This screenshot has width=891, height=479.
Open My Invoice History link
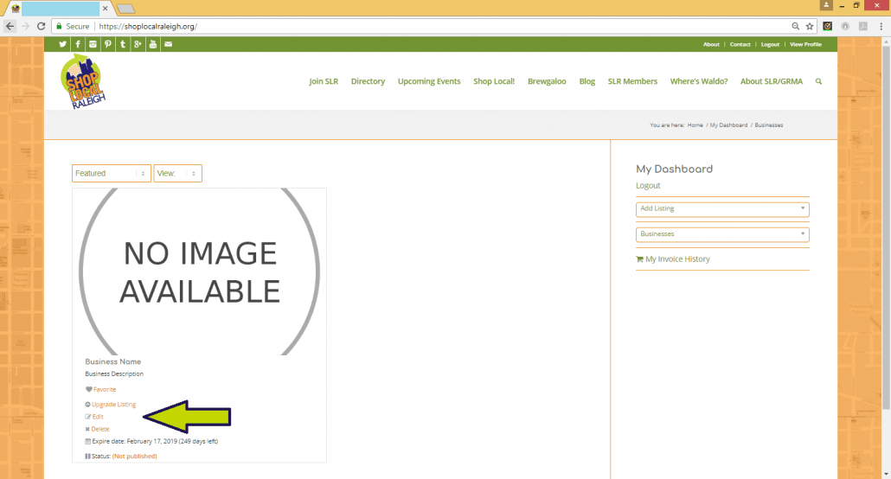click(x=676, y=259)
